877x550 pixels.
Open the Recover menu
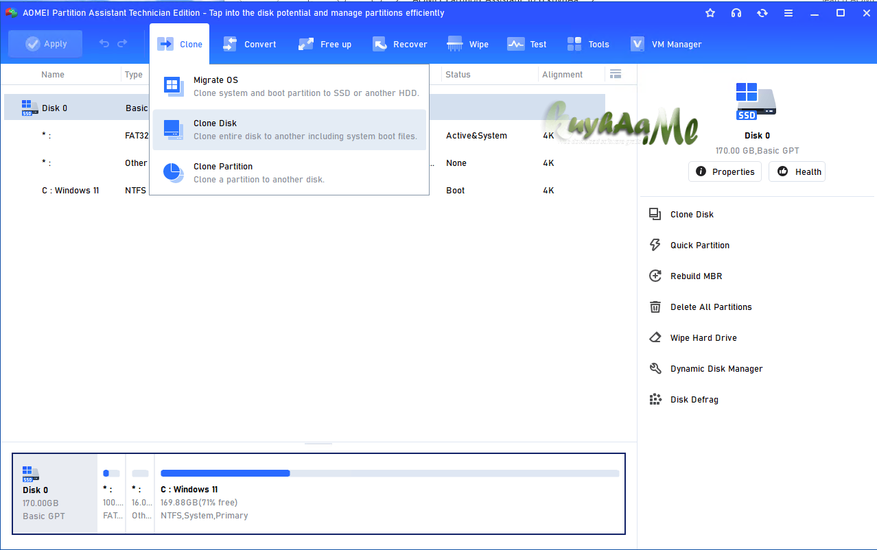399,44
